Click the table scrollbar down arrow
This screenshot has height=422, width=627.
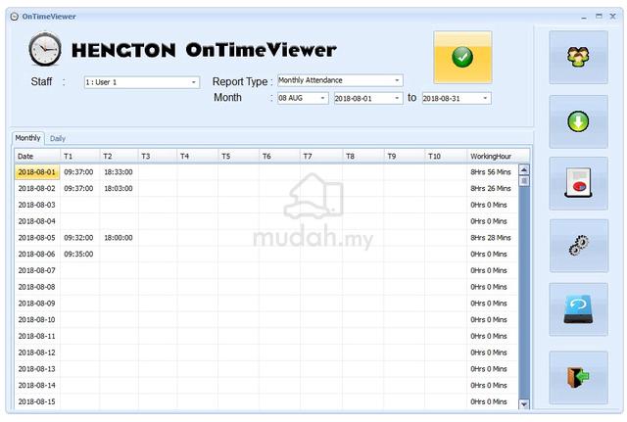tap(524, 404)
